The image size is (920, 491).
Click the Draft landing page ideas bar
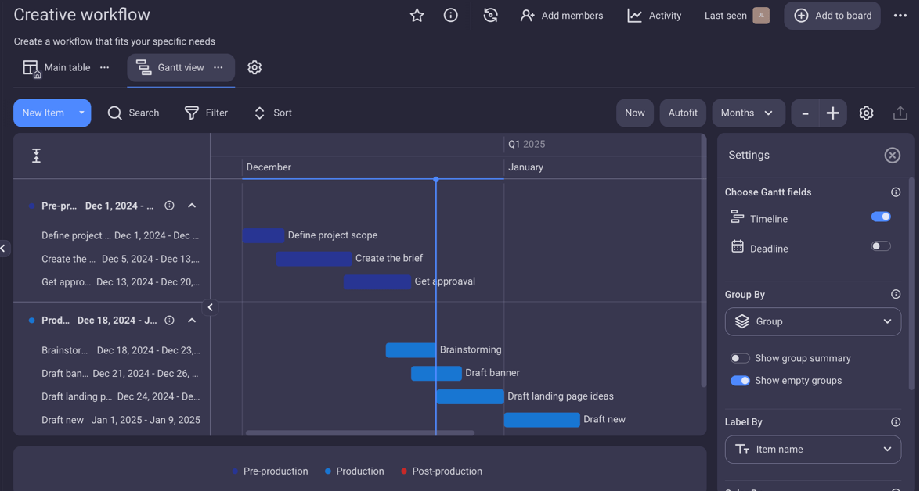pos(470,396)
